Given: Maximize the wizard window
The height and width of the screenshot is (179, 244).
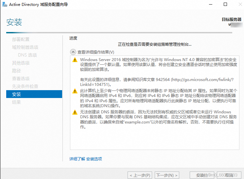Looking at the screenshot, I should click(x=225, y=4).
